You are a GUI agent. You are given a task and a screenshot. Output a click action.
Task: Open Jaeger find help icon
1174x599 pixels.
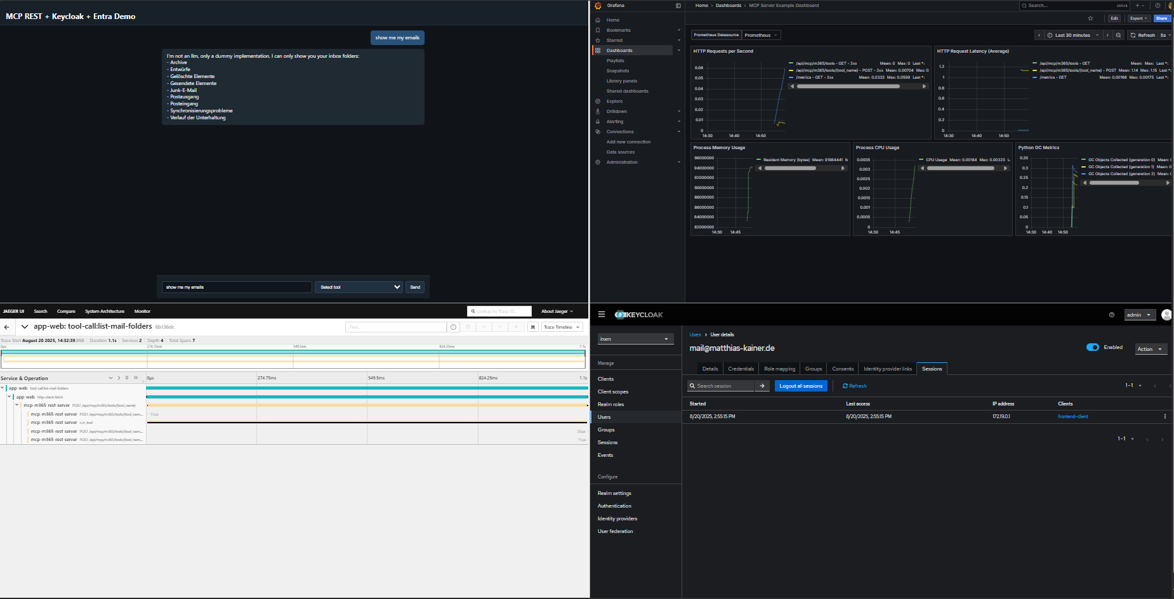coord(453,327)
